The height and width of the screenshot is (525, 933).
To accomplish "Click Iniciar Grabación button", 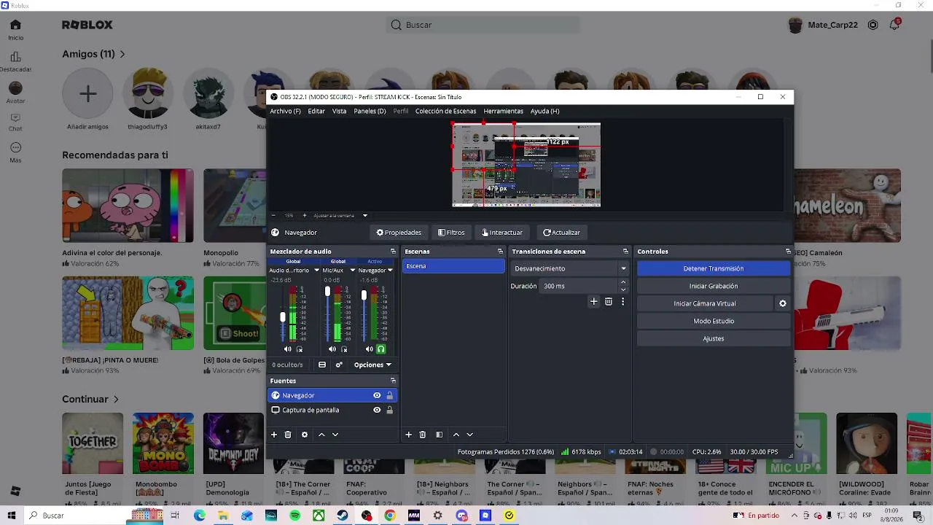I will tap(713, 286).
